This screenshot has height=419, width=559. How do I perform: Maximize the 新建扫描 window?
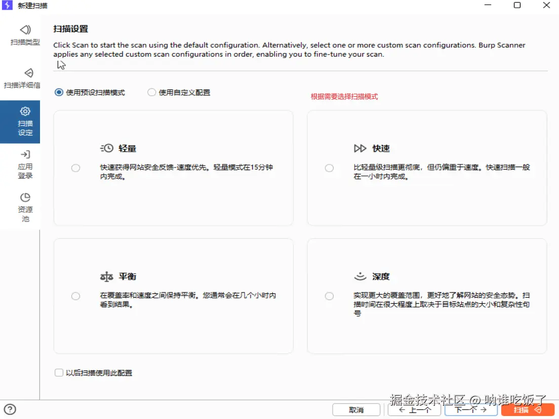517,5
